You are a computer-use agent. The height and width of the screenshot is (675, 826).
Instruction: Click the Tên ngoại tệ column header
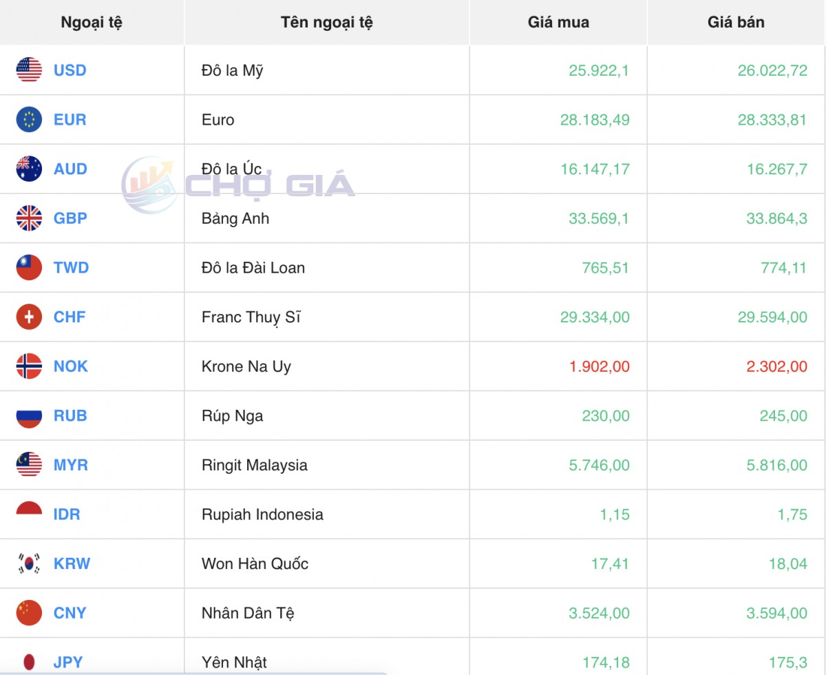tap(326, 22)
